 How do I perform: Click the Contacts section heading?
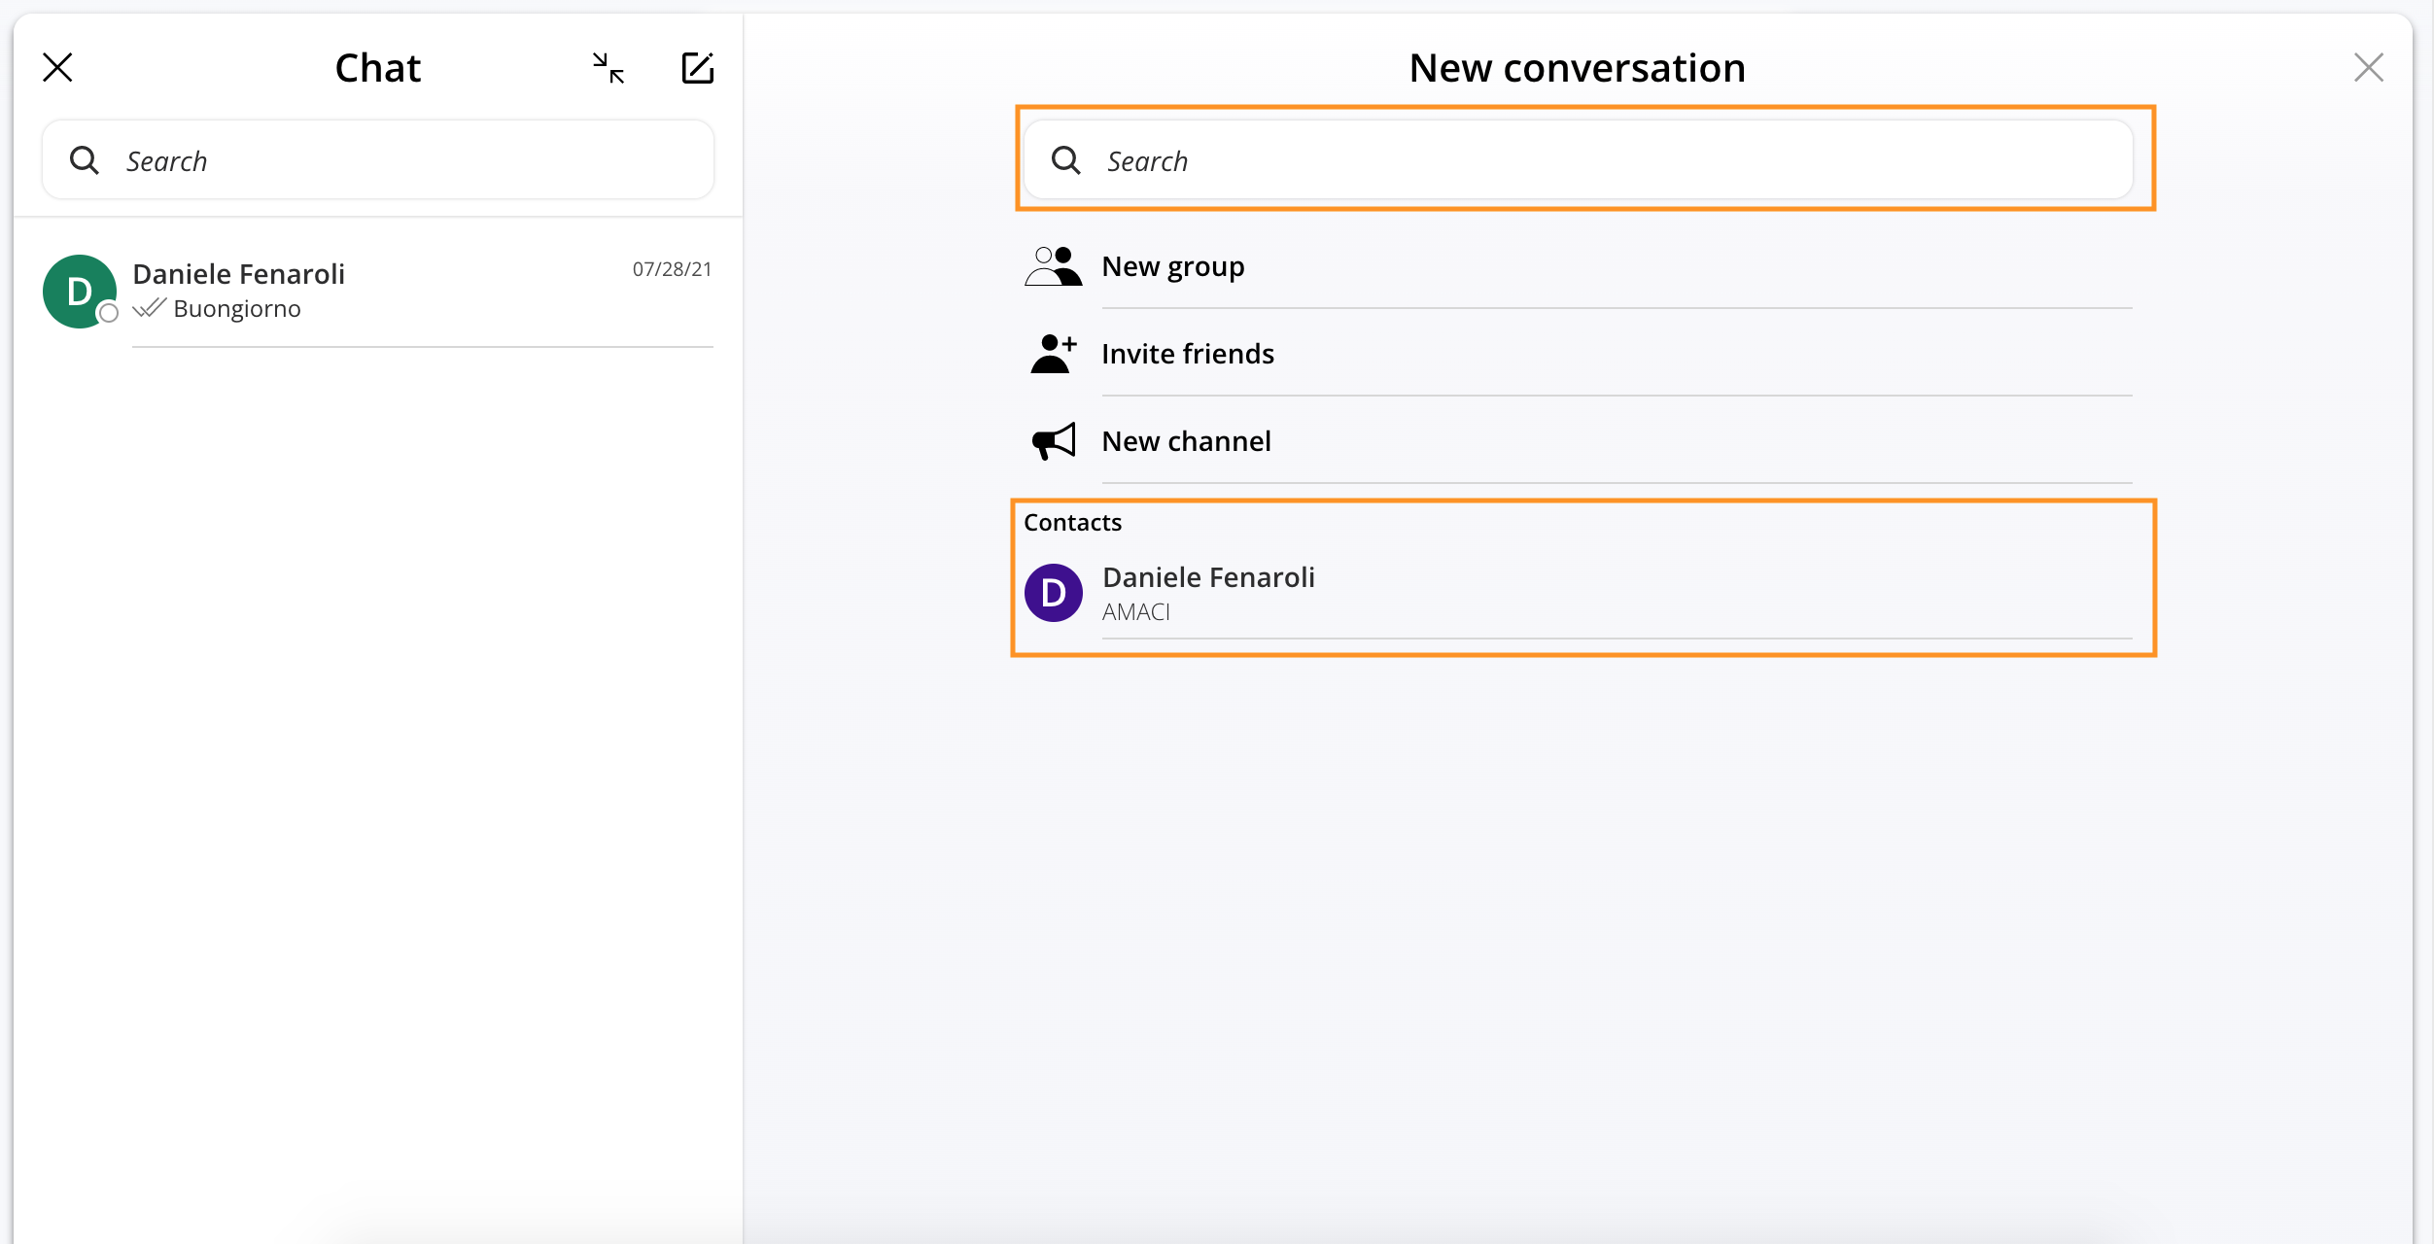coord(1072,523)
